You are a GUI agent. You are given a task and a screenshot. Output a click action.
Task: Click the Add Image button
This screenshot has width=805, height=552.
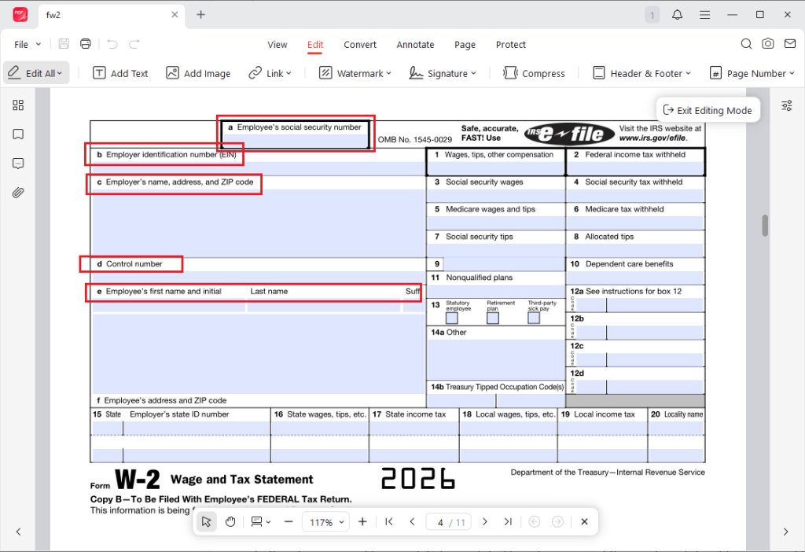[199, 73]
